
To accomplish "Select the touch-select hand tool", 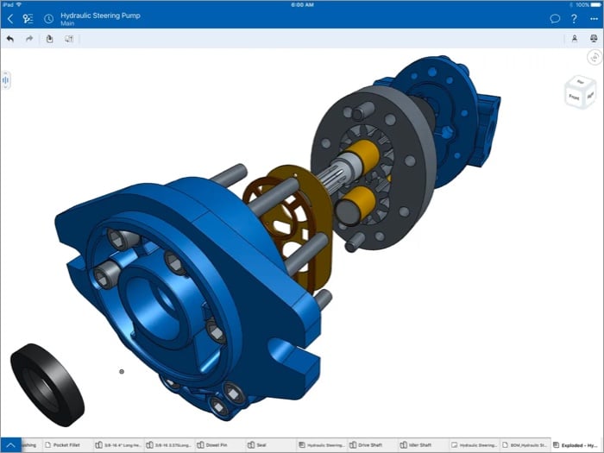I will (49, 39).
